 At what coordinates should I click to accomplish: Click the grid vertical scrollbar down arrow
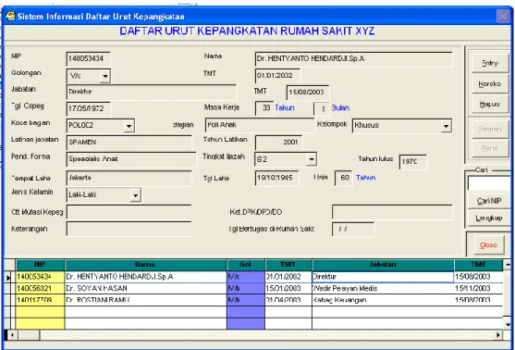point(508,325)
